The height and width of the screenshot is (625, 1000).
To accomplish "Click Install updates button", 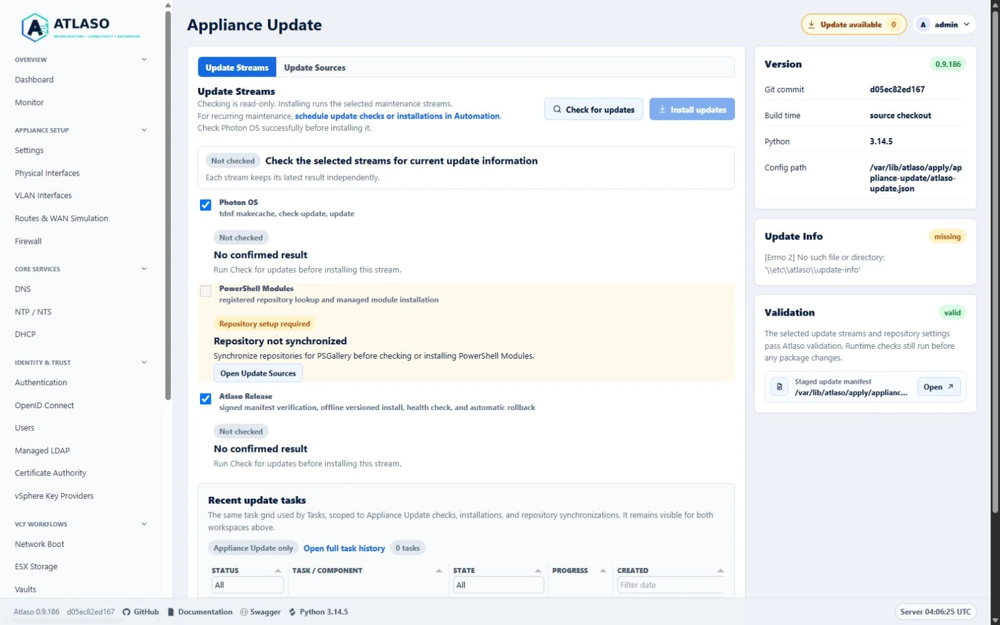I will click(x=692, y=109).
